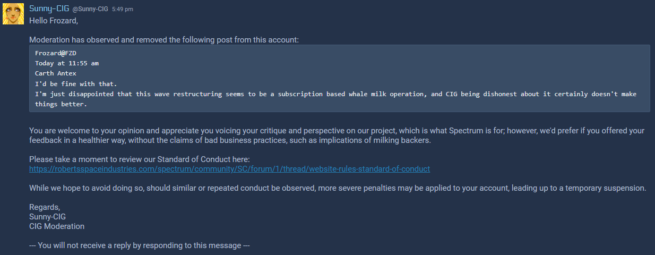The height and width of the screenshot is (255, 655).
Task: Open the Standard of Conduct URL
Action: click(x=229, y=169)
